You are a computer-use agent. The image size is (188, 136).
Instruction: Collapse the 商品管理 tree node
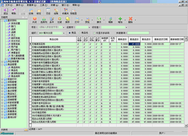point(2,65)
